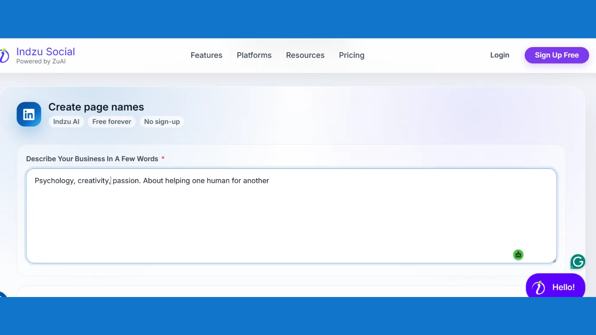
Task: Click the No sign-up tag
Action: pos(162,122)
